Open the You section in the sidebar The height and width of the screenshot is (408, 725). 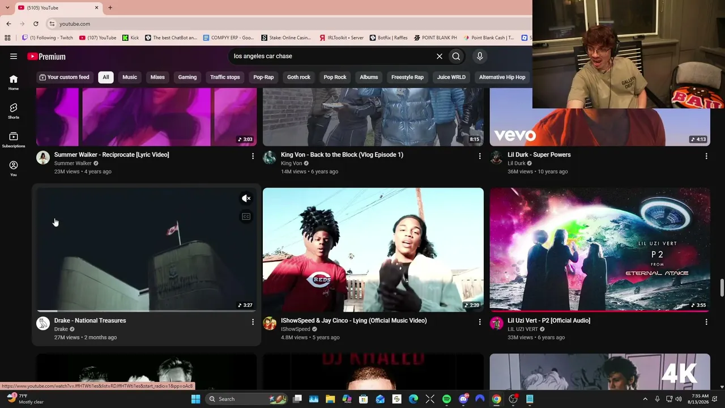click(14, 168)
